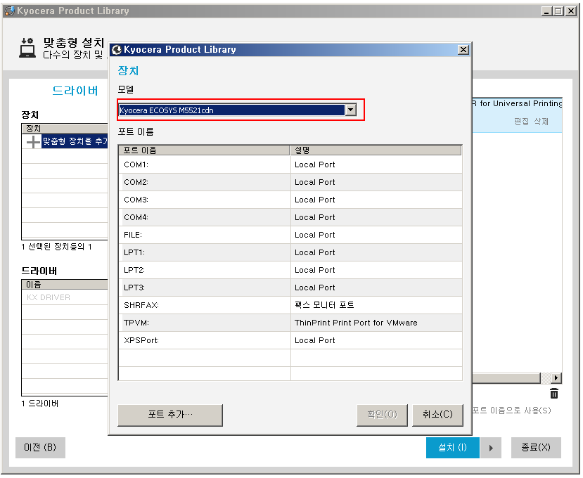Click ThinPrint Print Port for VMware description
The height and width of the screenshot is (478, 583).
pyautogui.click(x=356, y=323)
